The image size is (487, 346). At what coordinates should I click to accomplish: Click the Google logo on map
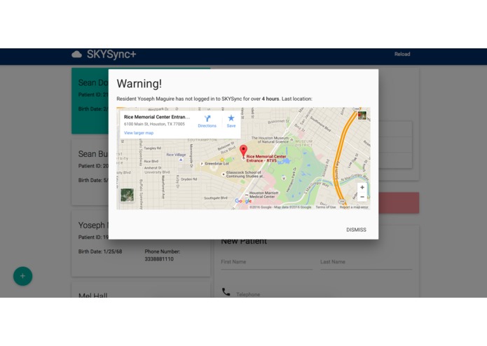point(243,201)
